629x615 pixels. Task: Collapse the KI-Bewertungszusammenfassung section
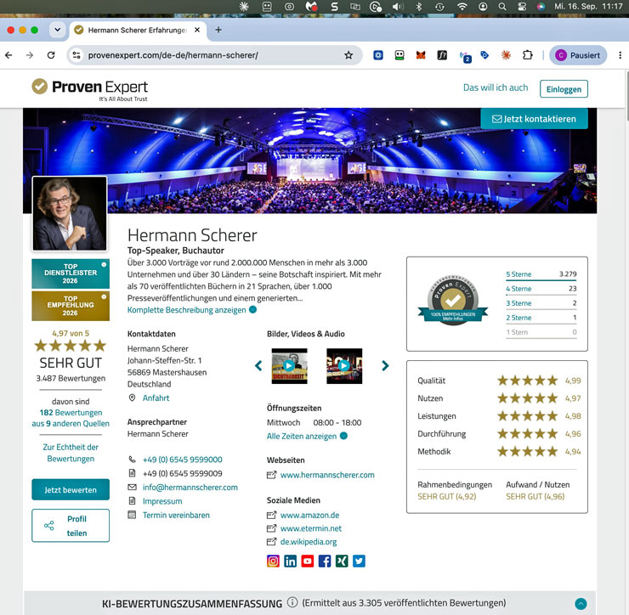(x=581, y=603)
